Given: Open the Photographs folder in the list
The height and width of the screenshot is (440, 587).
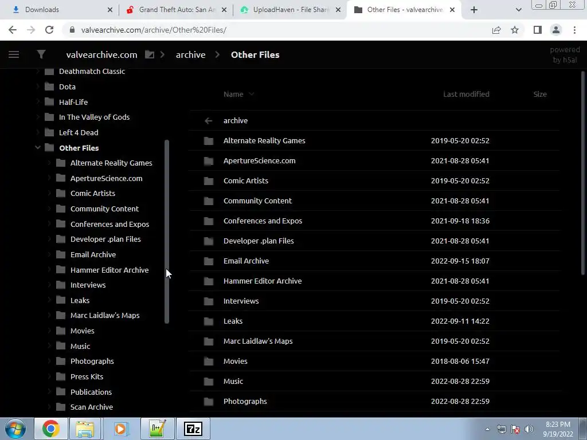Looking at the screenshot, I should point(245,402).
